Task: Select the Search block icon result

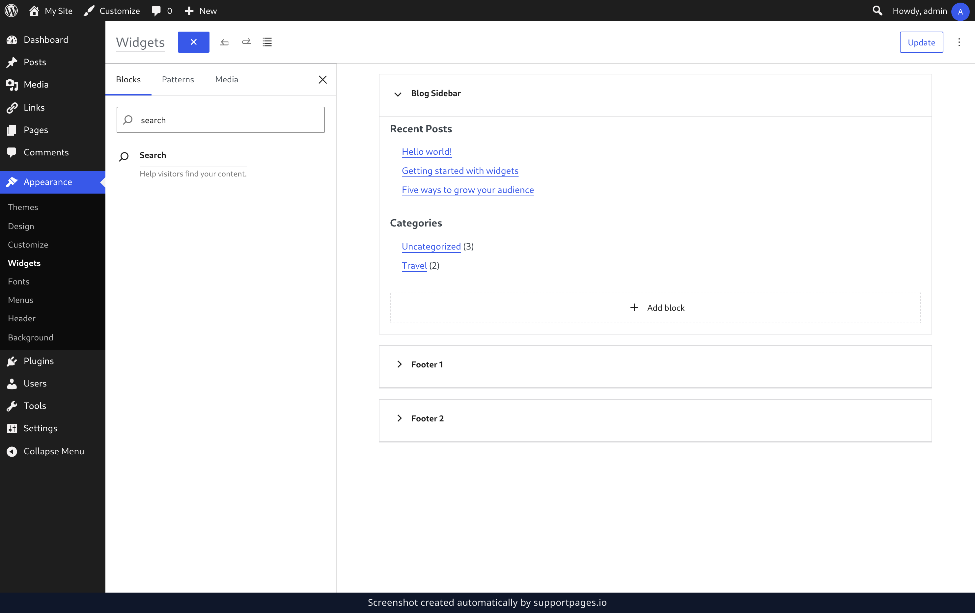Action: click(x=124, y=156)
